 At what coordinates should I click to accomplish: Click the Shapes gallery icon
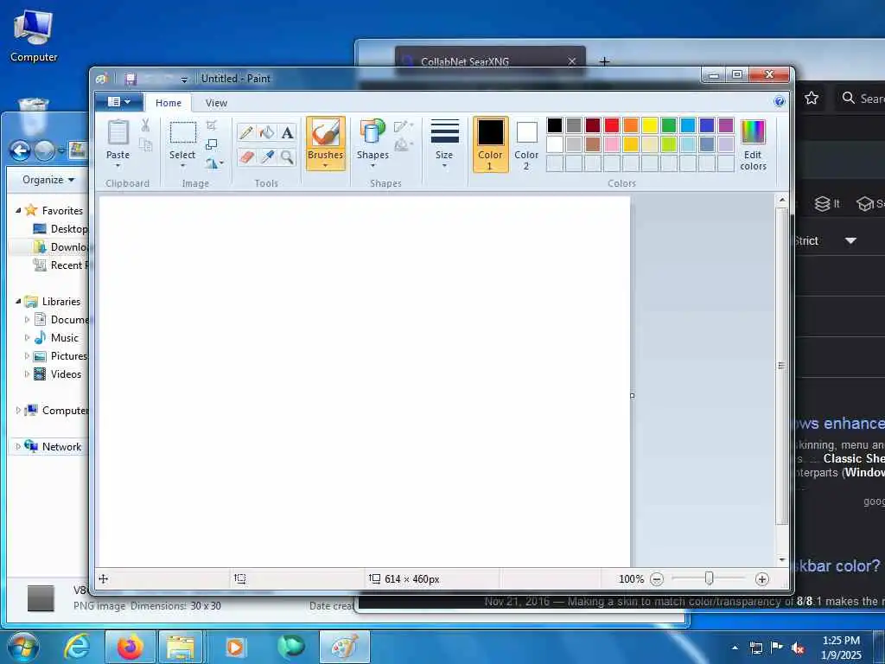click(372, 132)
